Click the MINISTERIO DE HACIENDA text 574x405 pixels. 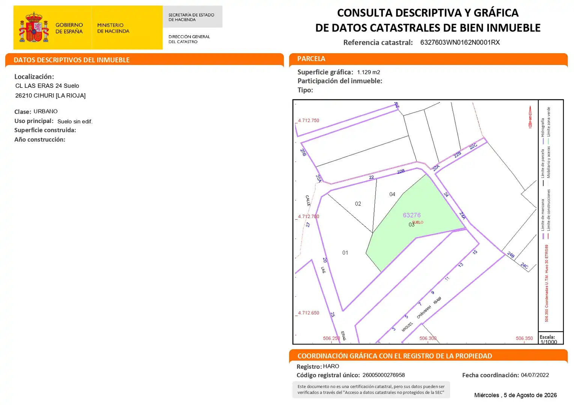pyautogui.click(x=113, y=28)
